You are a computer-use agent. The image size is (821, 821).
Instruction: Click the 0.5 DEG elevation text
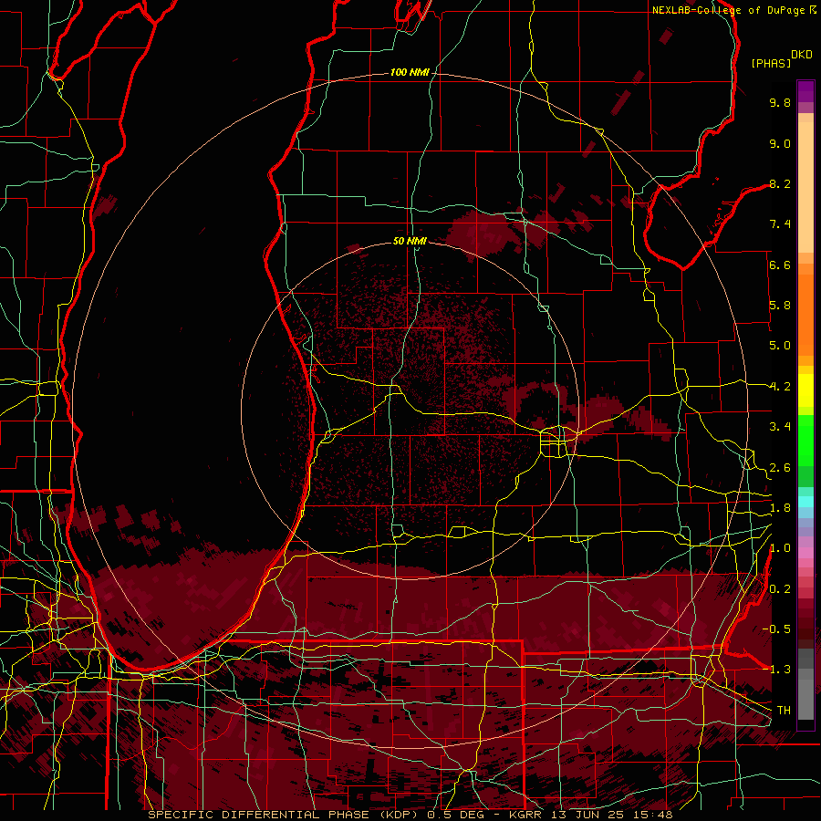tap(454, 815)
